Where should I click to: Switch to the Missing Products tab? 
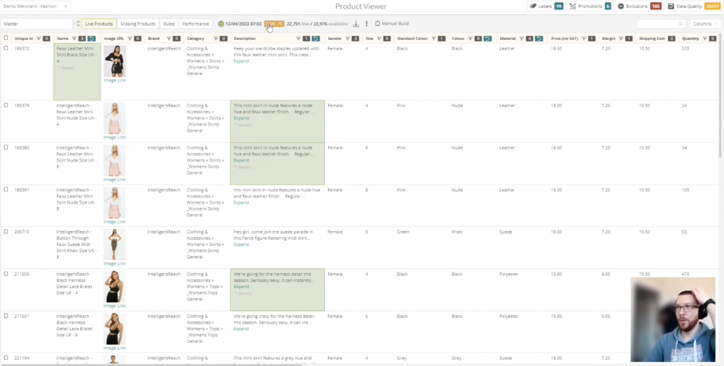click(138, 24)
